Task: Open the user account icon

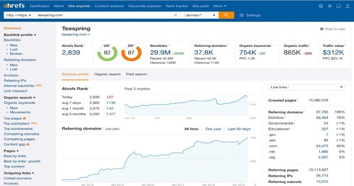Action: [348, 6]
